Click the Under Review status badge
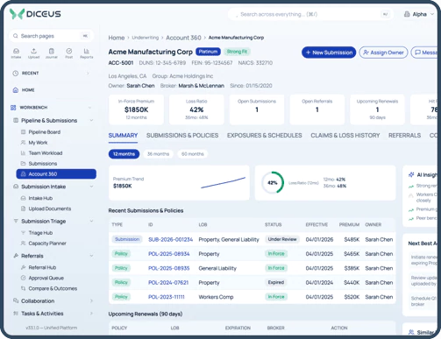Image resolution: width=441 pixels, height=339 pixels. pyautogui.click(x=282, y=239)
